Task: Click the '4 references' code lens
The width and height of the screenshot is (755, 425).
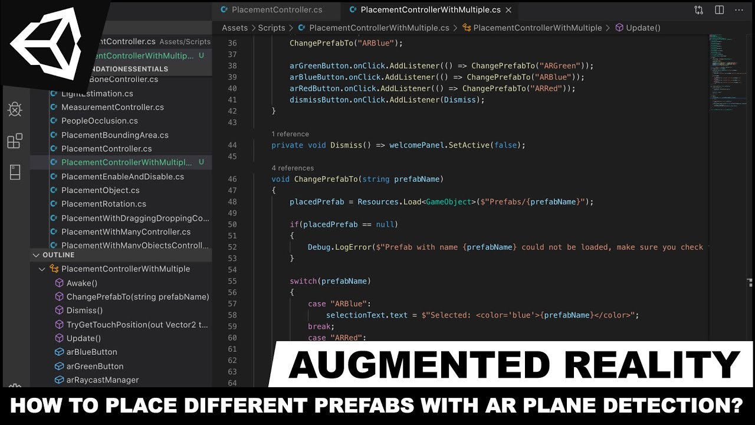Action: 293,168
